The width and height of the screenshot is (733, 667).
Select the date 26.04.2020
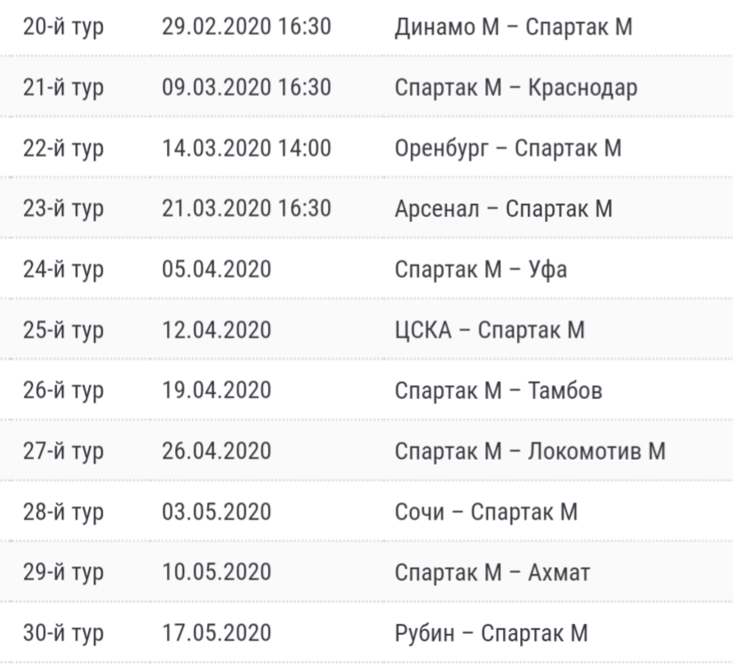pos(216,451)
